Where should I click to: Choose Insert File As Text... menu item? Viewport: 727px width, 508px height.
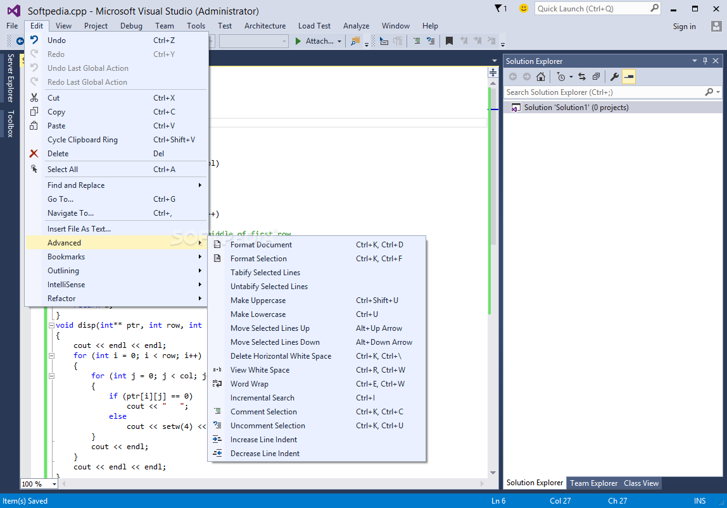117,229
